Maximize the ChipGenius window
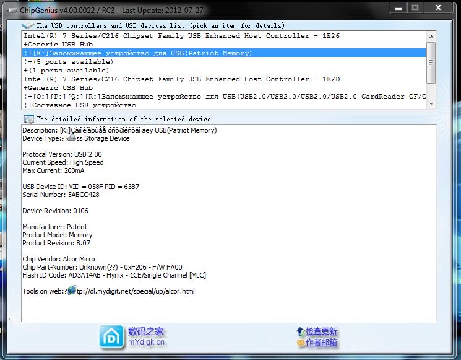 pyautogui.click(x=415, y=8)
